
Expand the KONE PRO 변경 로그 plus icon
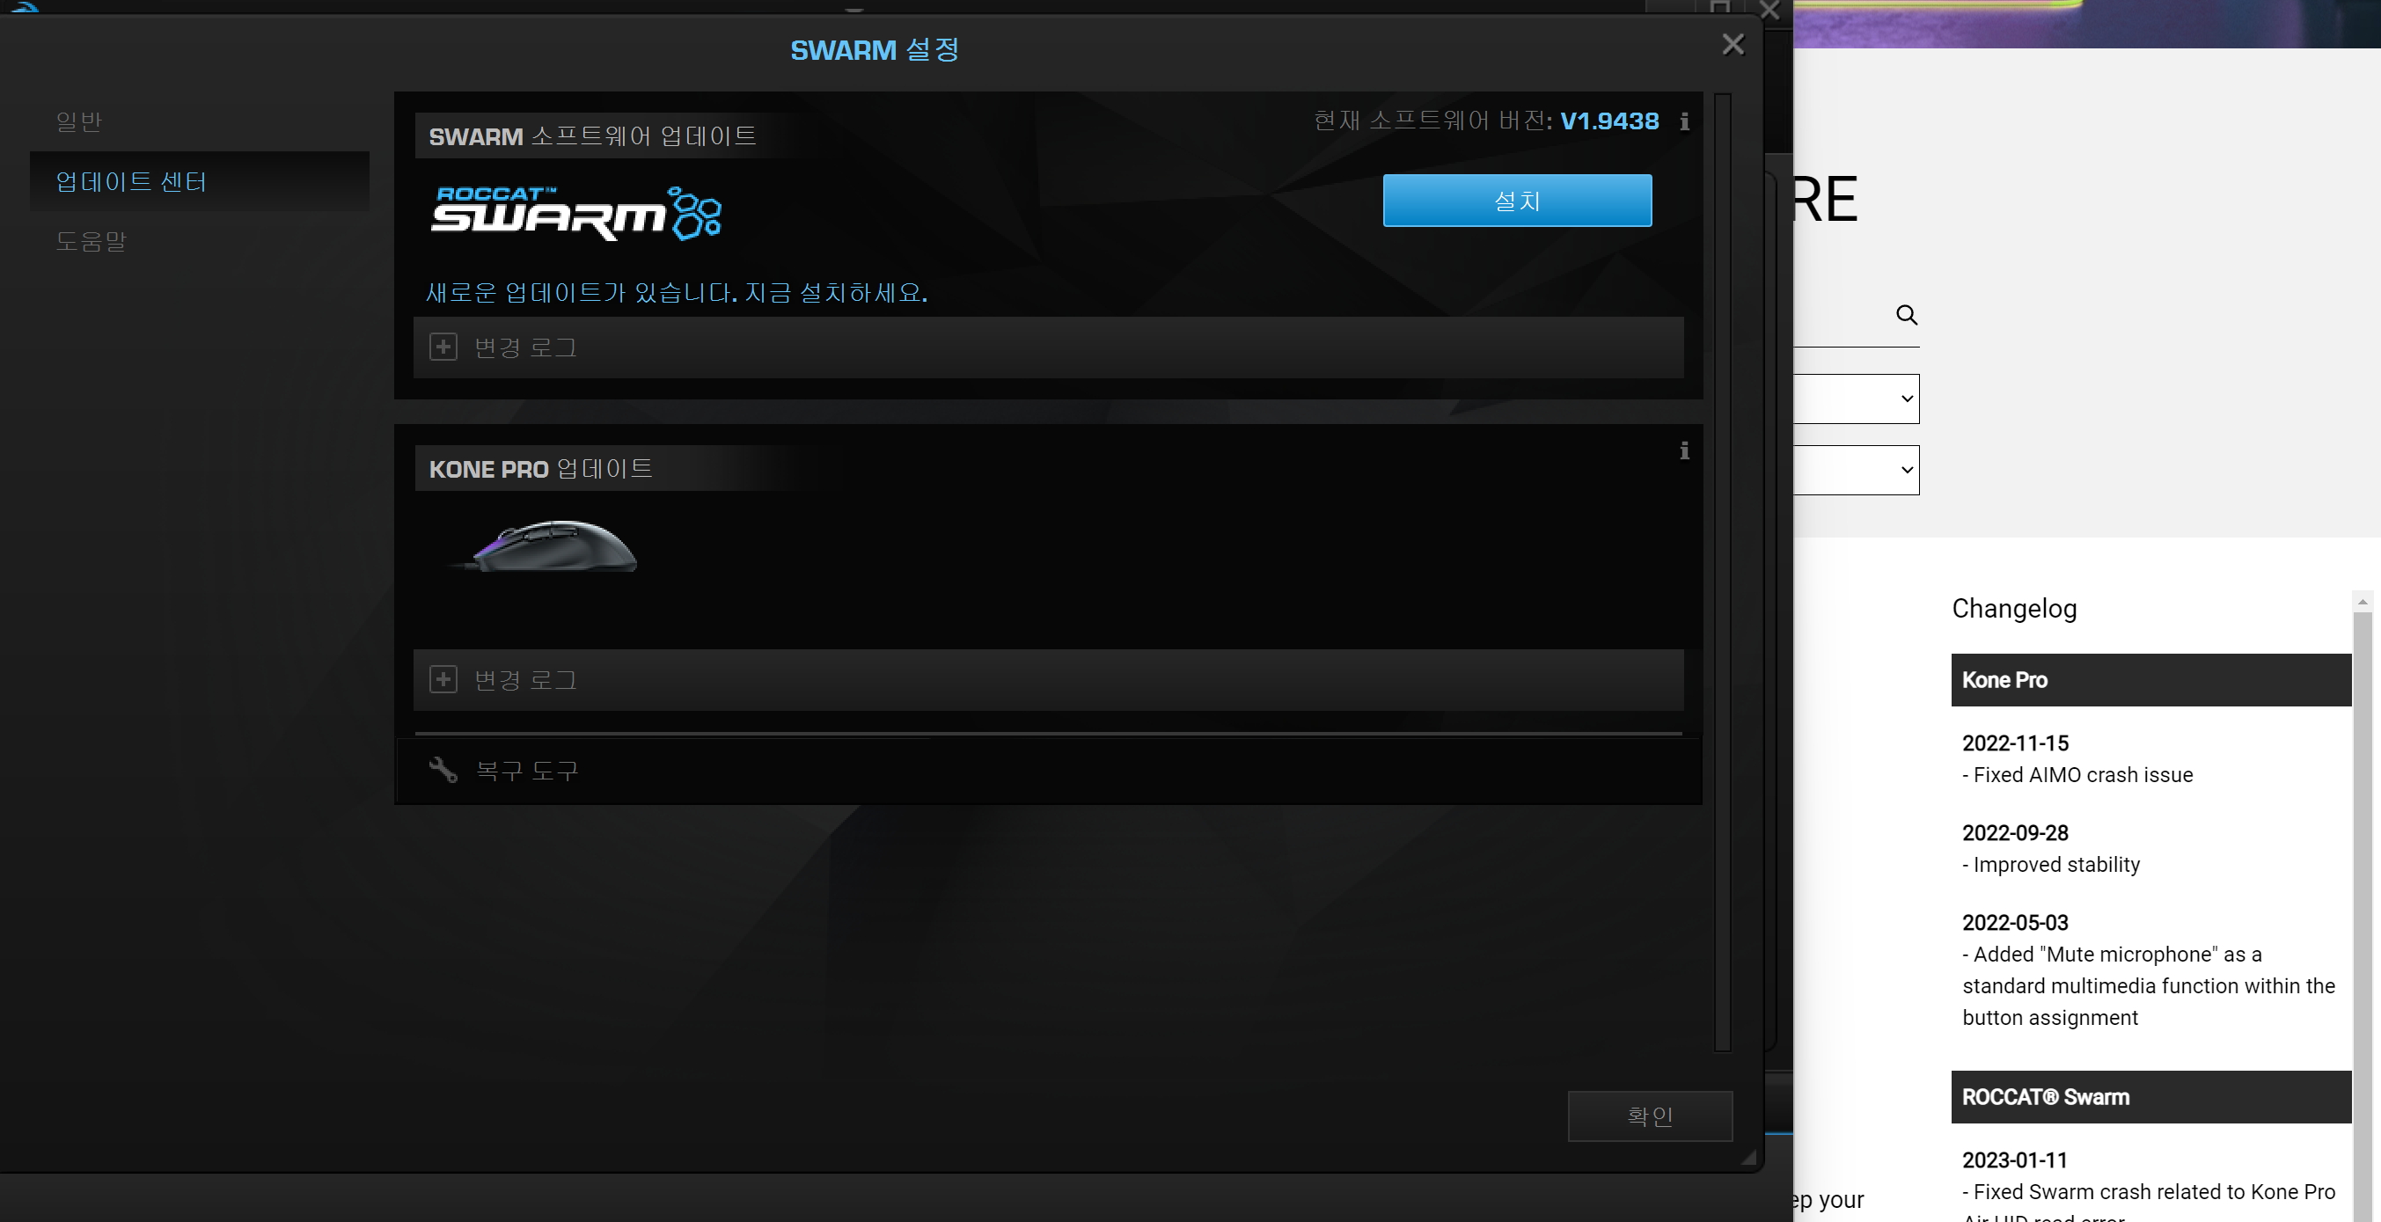pyautogui.click(x=443, y=680)
